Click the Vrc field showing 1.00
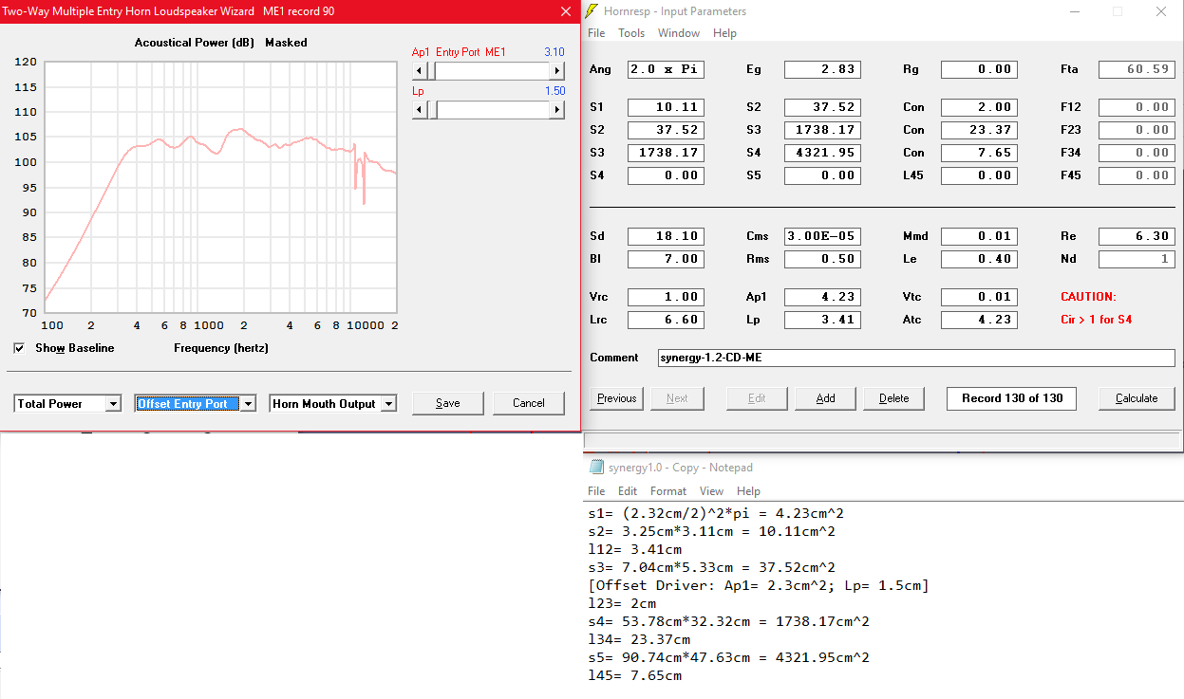The width and height of the screenshot is (1184, 699). click(x=666, y=297)
